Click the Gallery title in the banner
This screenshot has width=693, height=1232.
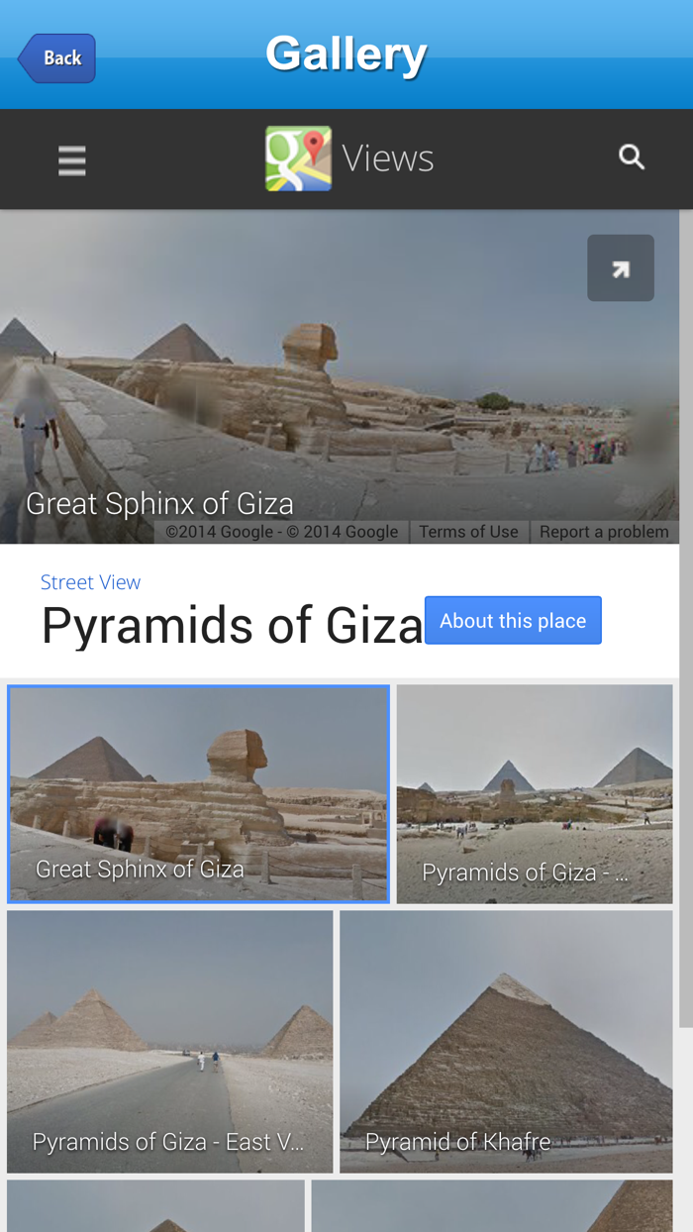click(x=346, y=54)
